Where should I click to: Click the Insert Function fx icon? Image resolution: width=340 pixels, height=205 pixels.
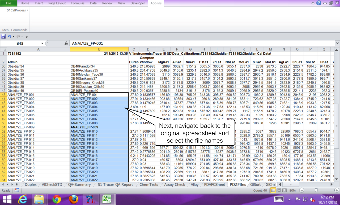(x=66, y=43)
